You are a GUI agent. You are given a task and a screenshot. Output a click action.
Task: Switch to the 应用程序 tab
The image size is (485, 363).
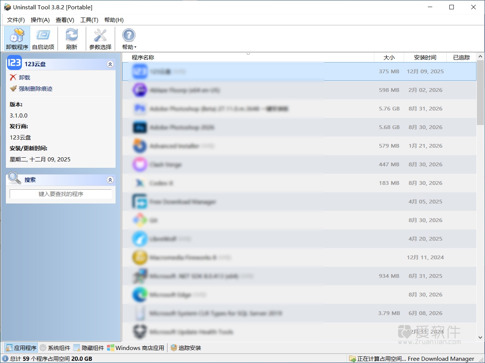coord(21,348)
